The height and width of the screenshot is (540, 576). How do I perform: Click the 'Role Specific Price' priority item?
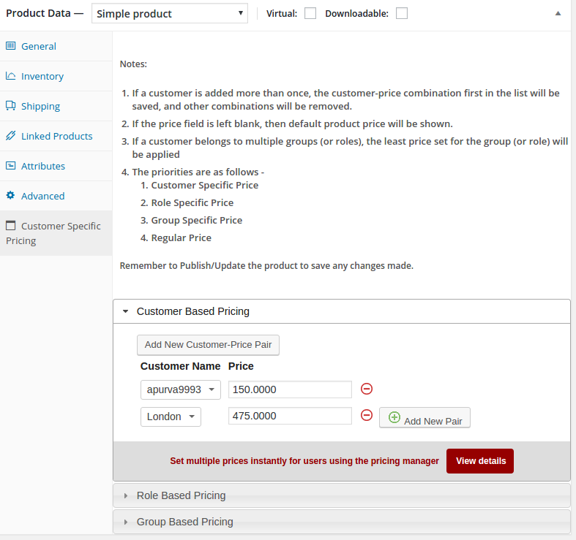(x=192, y=202)
